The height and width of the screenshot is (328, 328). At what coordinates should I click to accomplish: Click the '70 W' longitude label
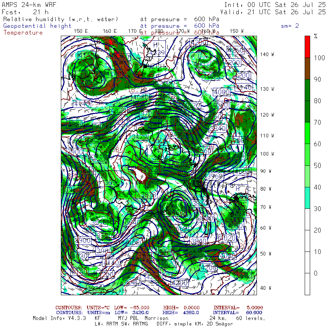[266, 207]
